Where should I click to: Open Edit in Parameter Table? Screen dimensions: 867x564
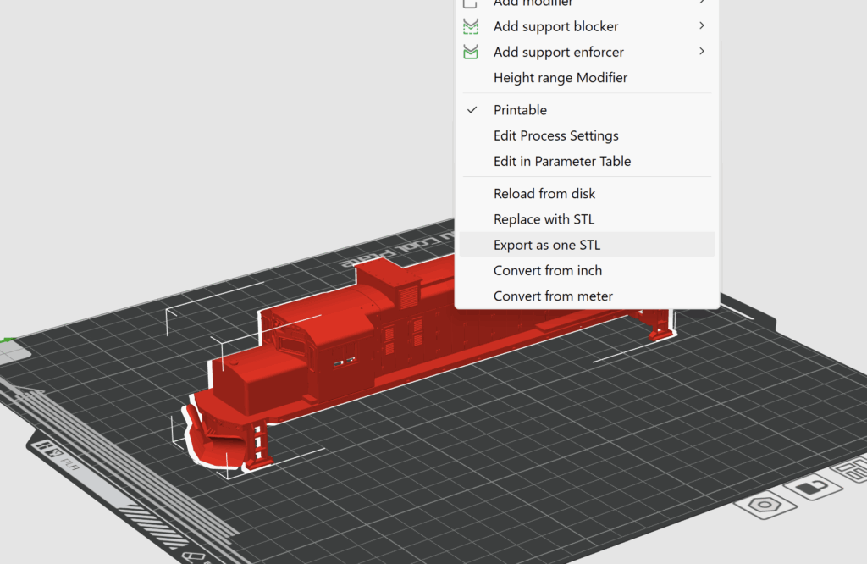point(562,161)
